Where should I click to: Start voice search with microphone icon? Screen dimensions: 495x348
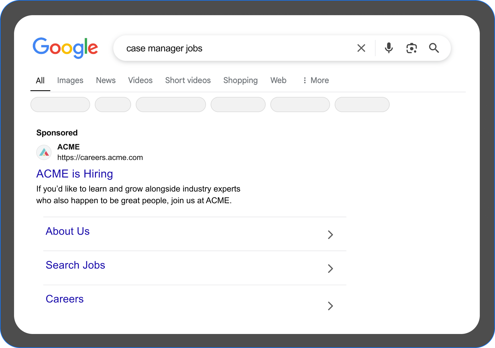389,48
